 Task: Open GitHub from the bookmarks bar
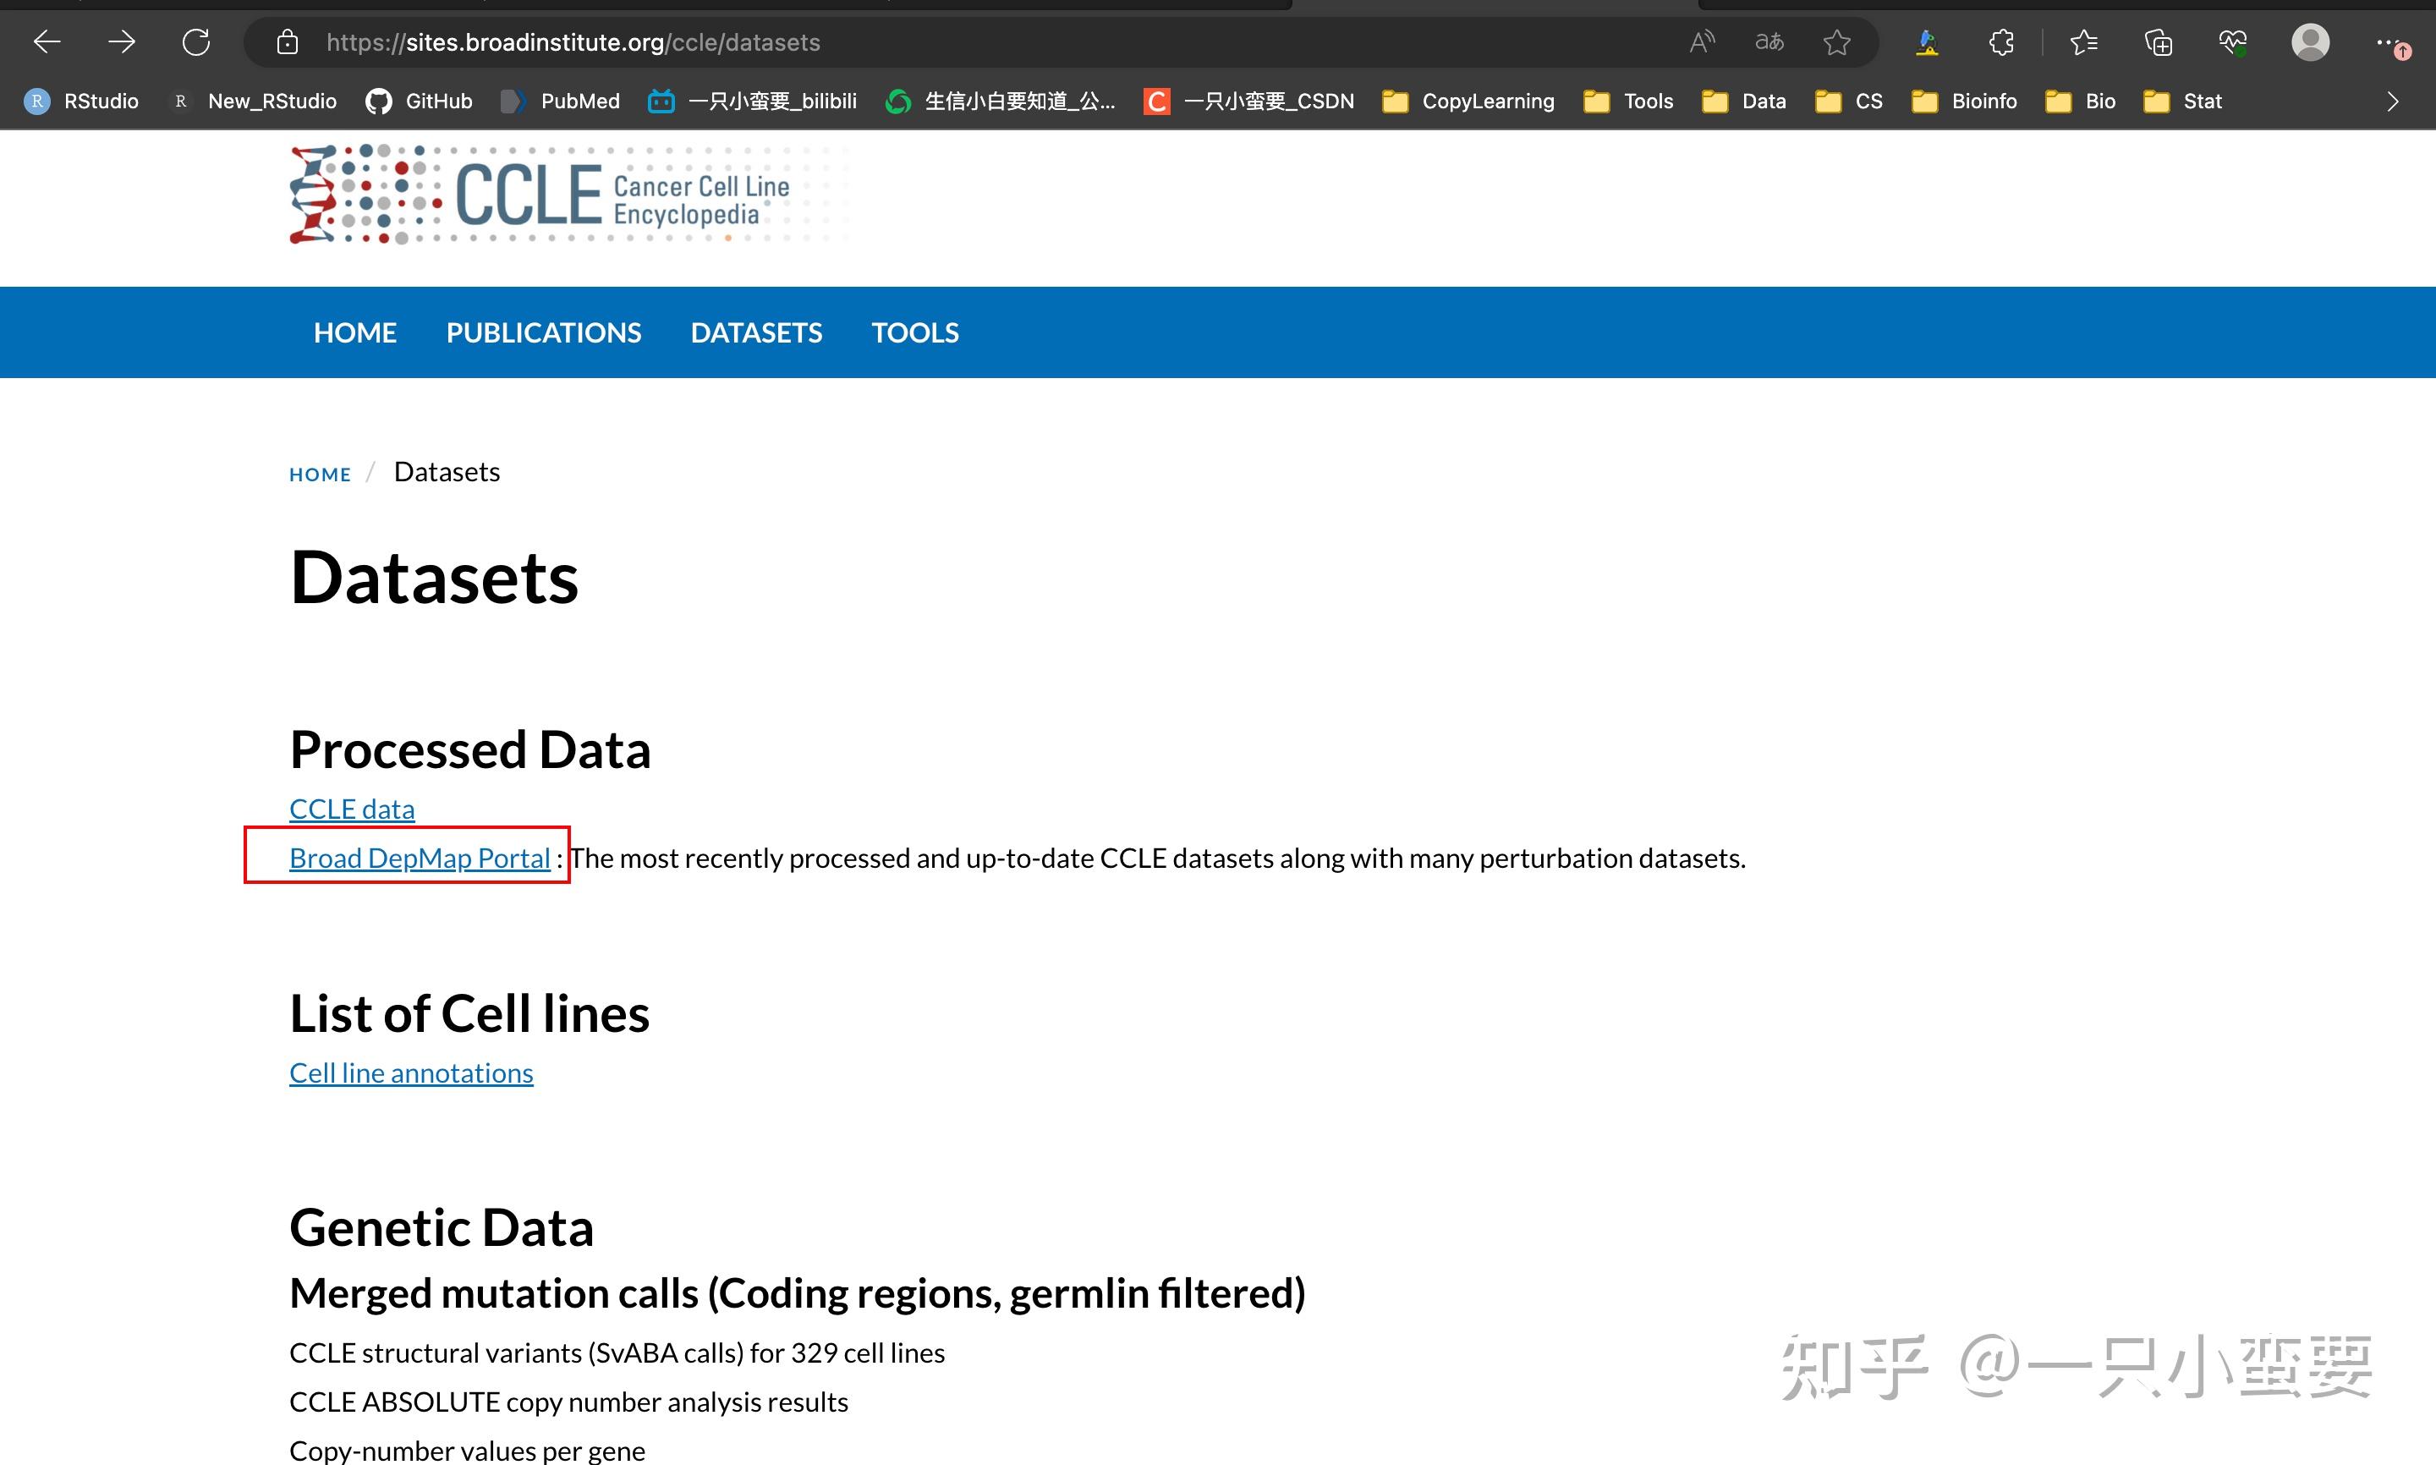[x=419, y=101]
